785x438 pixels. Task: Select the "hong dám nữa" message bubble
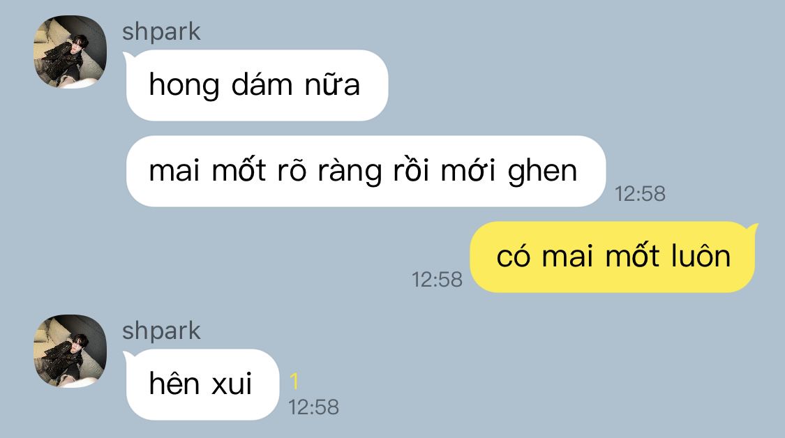(256, 85)
